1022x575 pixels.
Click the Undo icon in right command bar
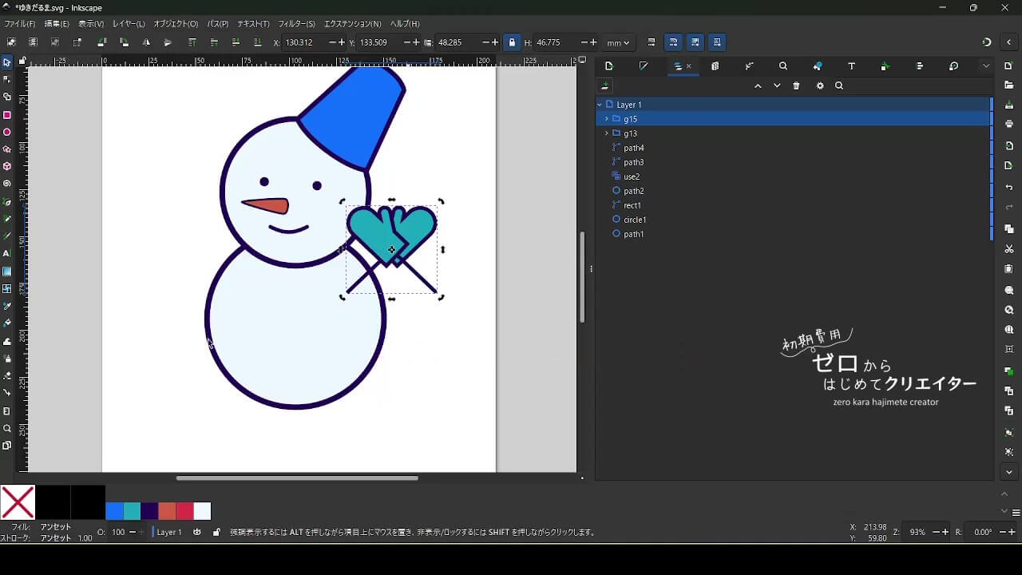pyautogui.click(x=1009, y=188)
